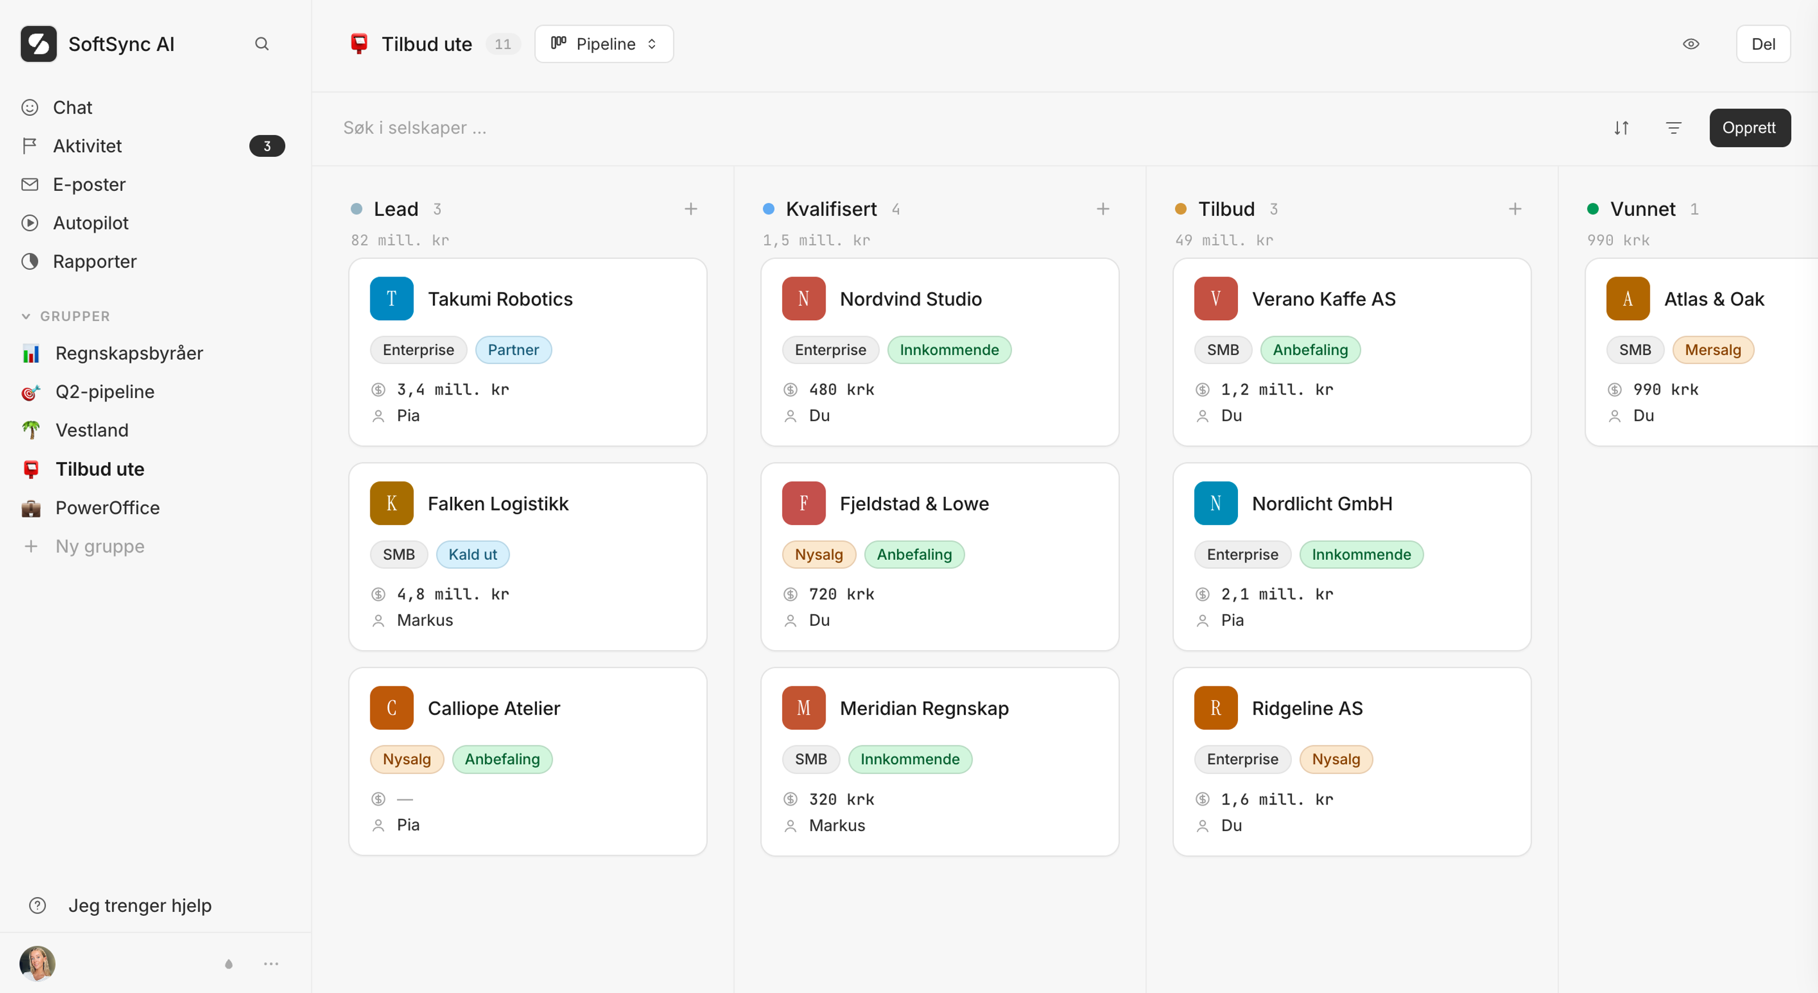Toggle the eye visibility icon
Screen dimensions: 1818x993
pyautogui.click(x=1690, y=44)
